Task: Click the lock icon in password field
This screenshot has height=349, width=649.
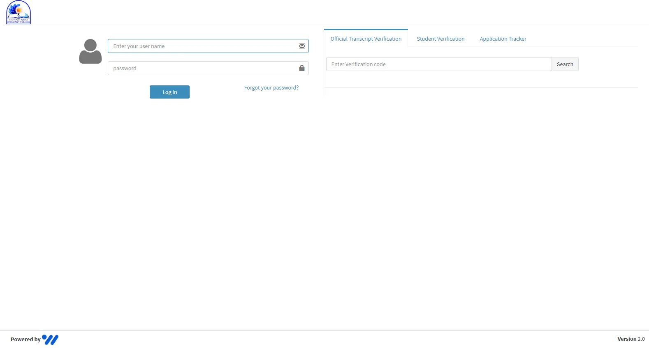Action: coord(302,68)
